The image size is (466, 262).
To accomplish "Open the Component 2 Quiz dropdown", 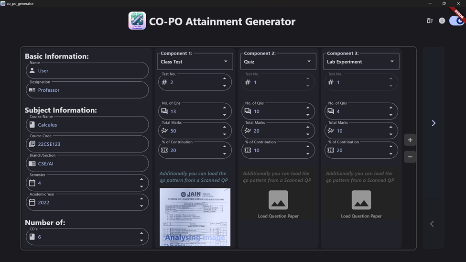I will click(x=278, y=62).
